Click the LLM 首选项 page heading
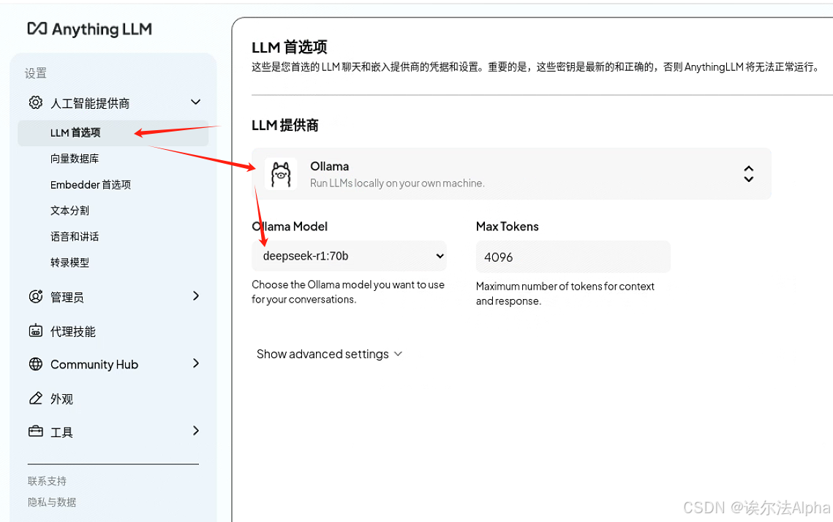 (x=290, y=48)
